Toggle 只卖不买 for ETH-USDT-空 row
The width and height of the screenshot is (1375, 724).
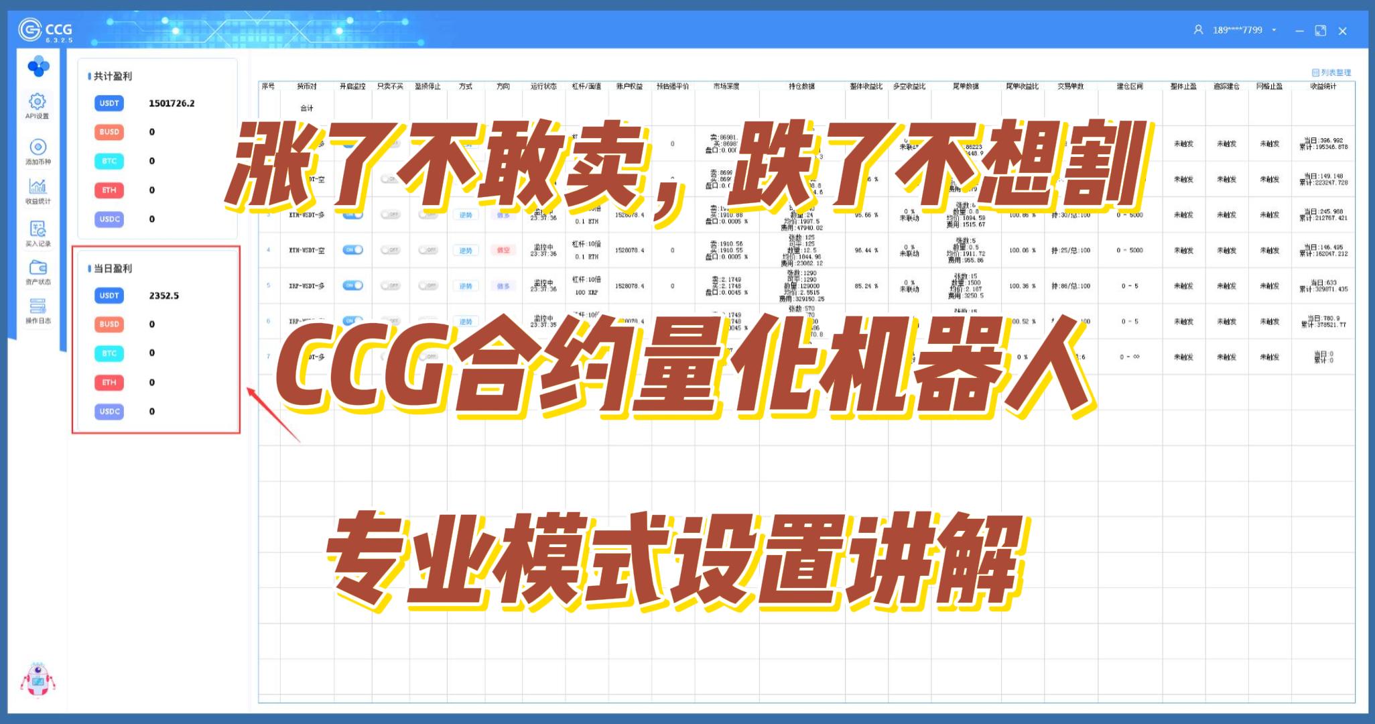[x=390, y=250]
